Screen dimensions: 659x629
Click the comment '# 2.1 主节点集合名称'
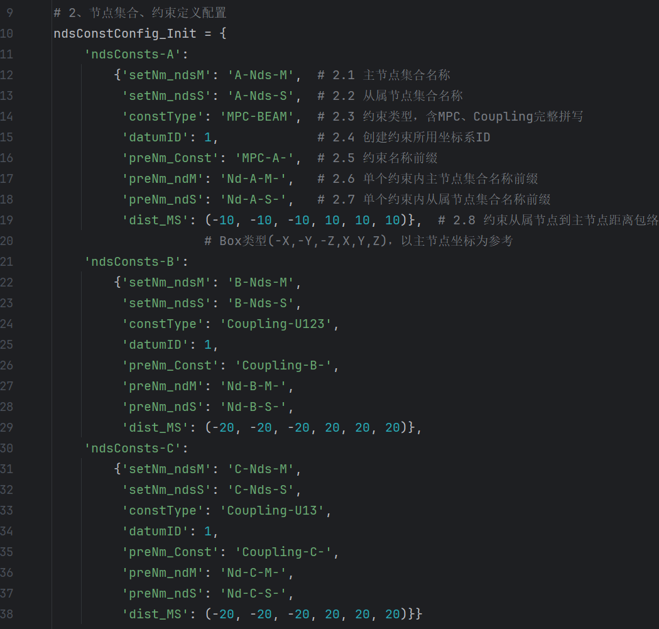pyautogui.click(x=384, y=75)
